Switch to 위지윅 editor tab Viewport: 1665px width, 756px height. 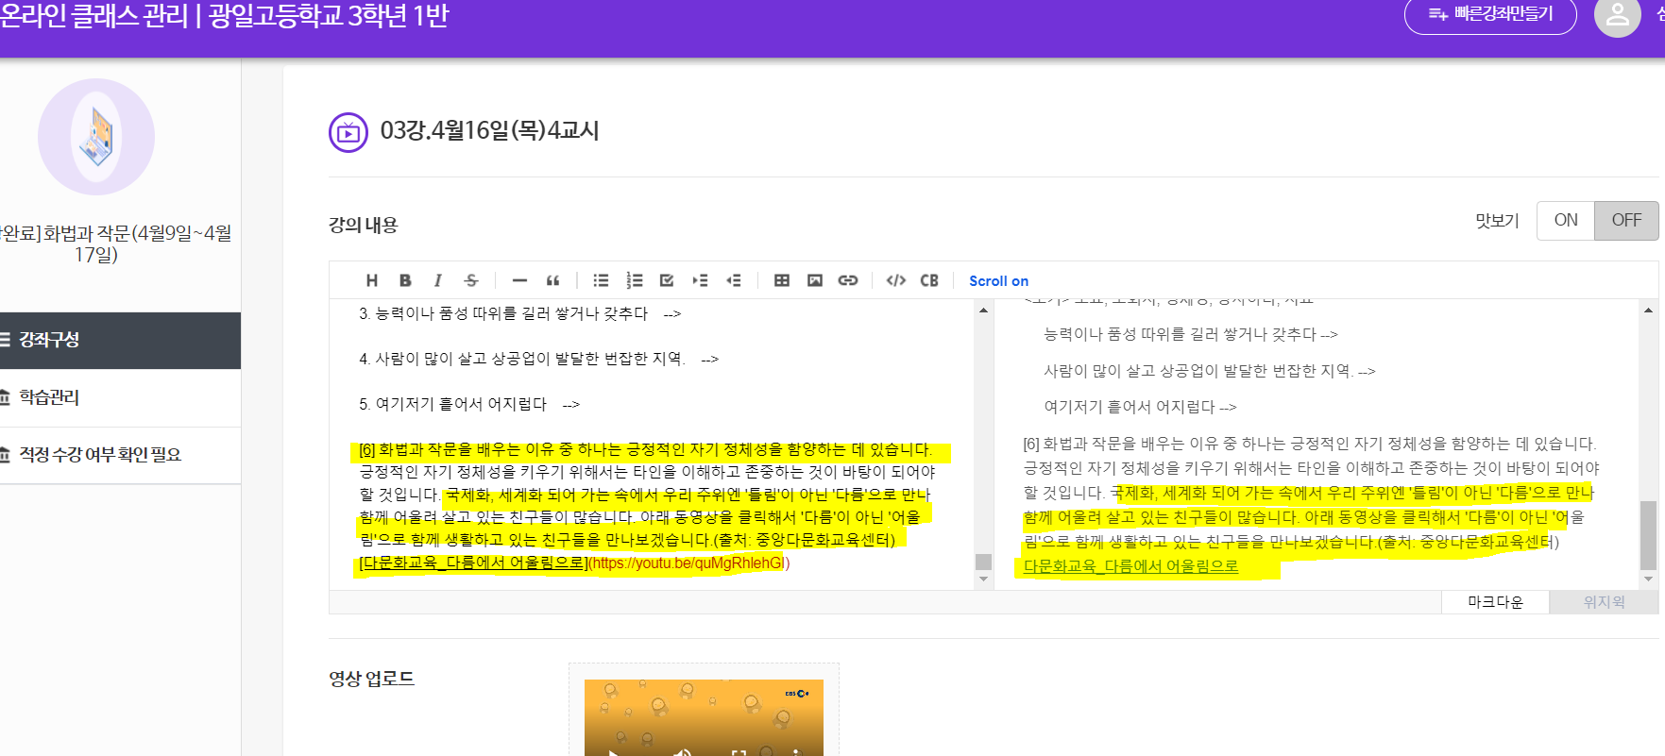1604,602
